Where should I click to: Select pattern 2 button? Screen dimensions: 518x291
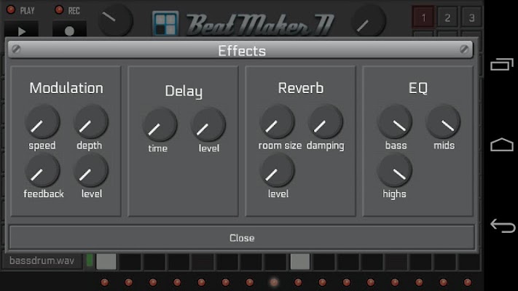[447, 17]
